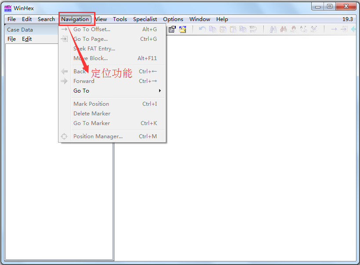Viewport: 360px width, 265px height.
Task: Click the Go To Page toolbar icon
Action: (x=344, y=29)
